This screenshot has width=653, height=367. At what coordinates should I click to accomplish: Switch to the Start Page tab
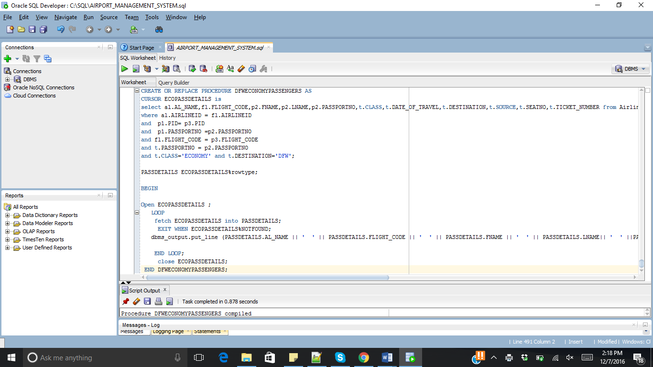(x=141, y=48)
